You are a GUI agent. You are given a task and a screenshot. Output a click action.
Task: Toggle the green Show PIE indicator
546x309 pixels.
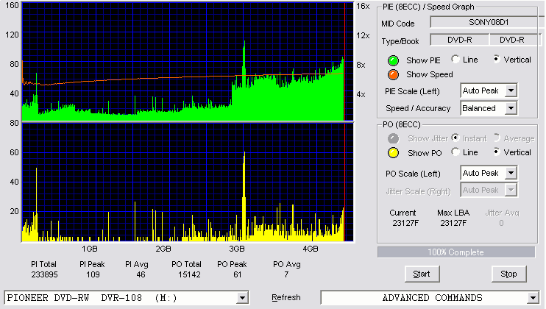tap(393, 60)
